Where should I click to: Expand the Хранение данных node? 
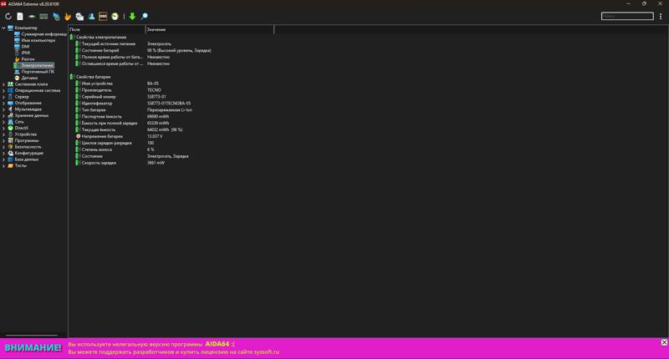(x=3, y=115)
